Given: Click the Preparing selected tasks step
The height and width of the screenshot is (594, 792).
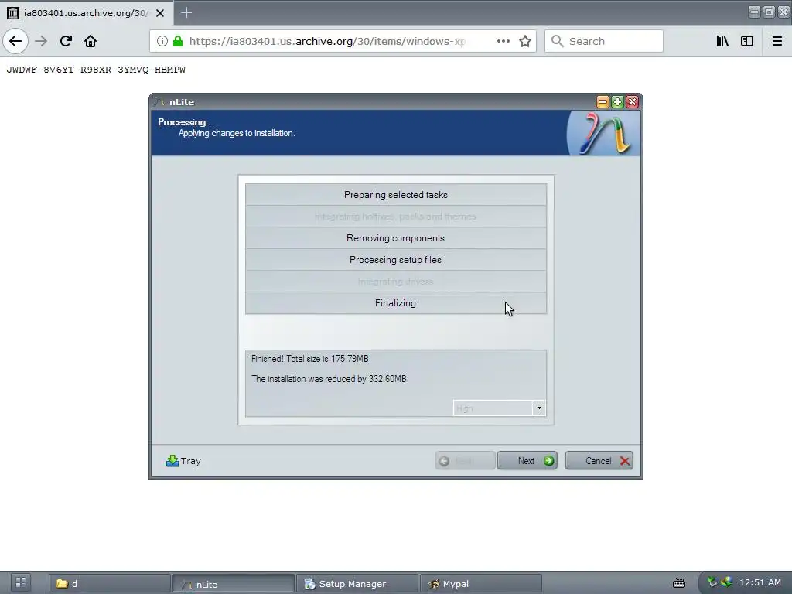Looking at the screenshot, I should (x=395, y=194).
